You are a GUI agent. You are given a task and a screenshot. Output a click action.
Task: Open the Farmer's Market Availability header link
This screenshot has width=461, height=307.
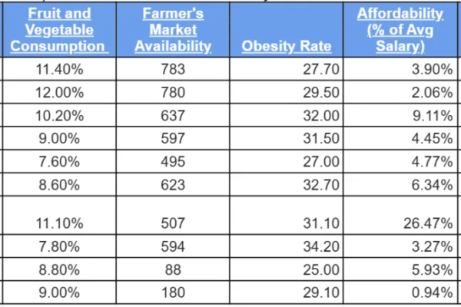(x=173, y=30)
